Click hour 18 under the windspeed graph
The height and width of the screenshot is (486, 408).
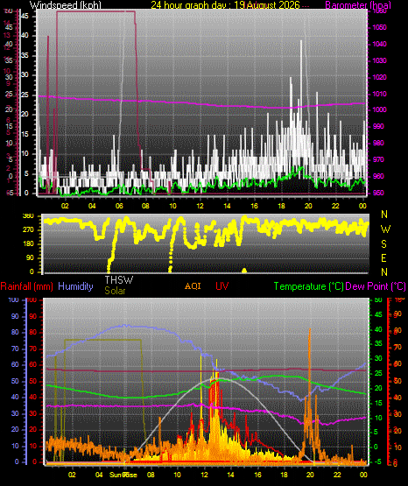tap(281, 206)
